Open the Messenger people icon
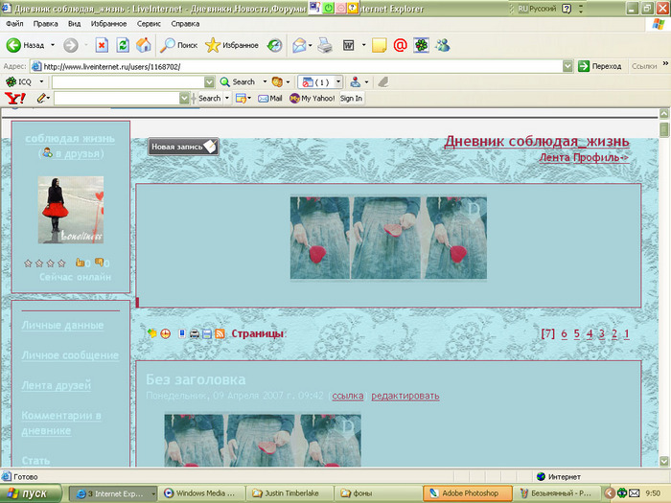Image resolution: width=671 pixels, height=503 pixels. tap(443, 45)
